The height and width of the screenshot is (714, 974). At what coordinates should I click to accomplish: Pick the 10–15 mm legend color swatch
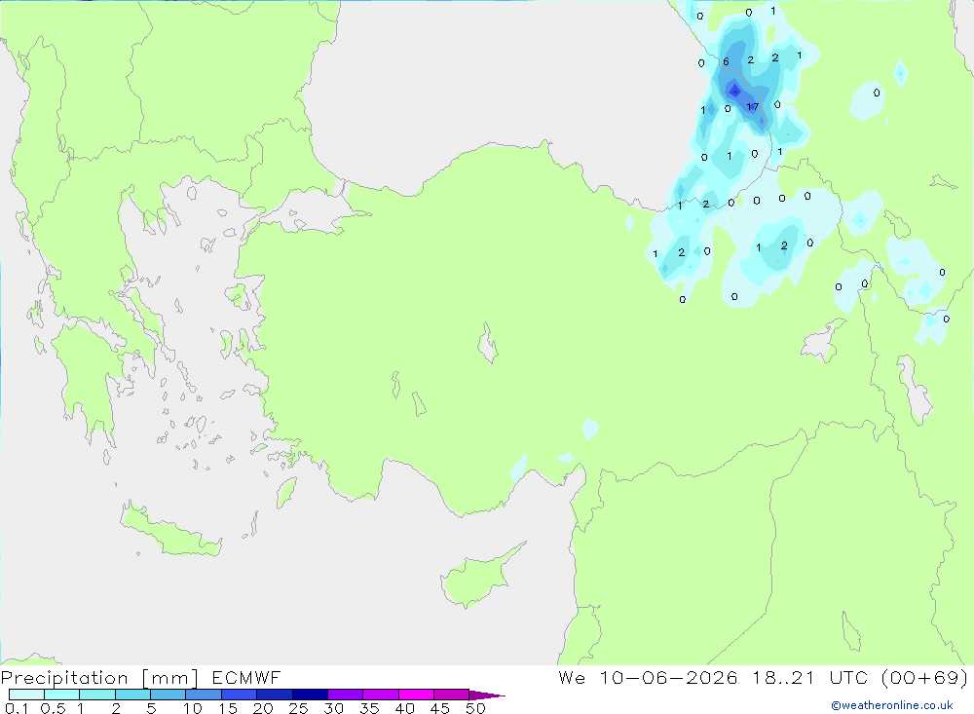tap(204, 695)
